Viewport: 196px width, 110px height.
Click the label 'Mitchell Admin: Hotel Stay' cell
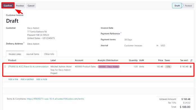pyautogui.click(x=61, y=70)
